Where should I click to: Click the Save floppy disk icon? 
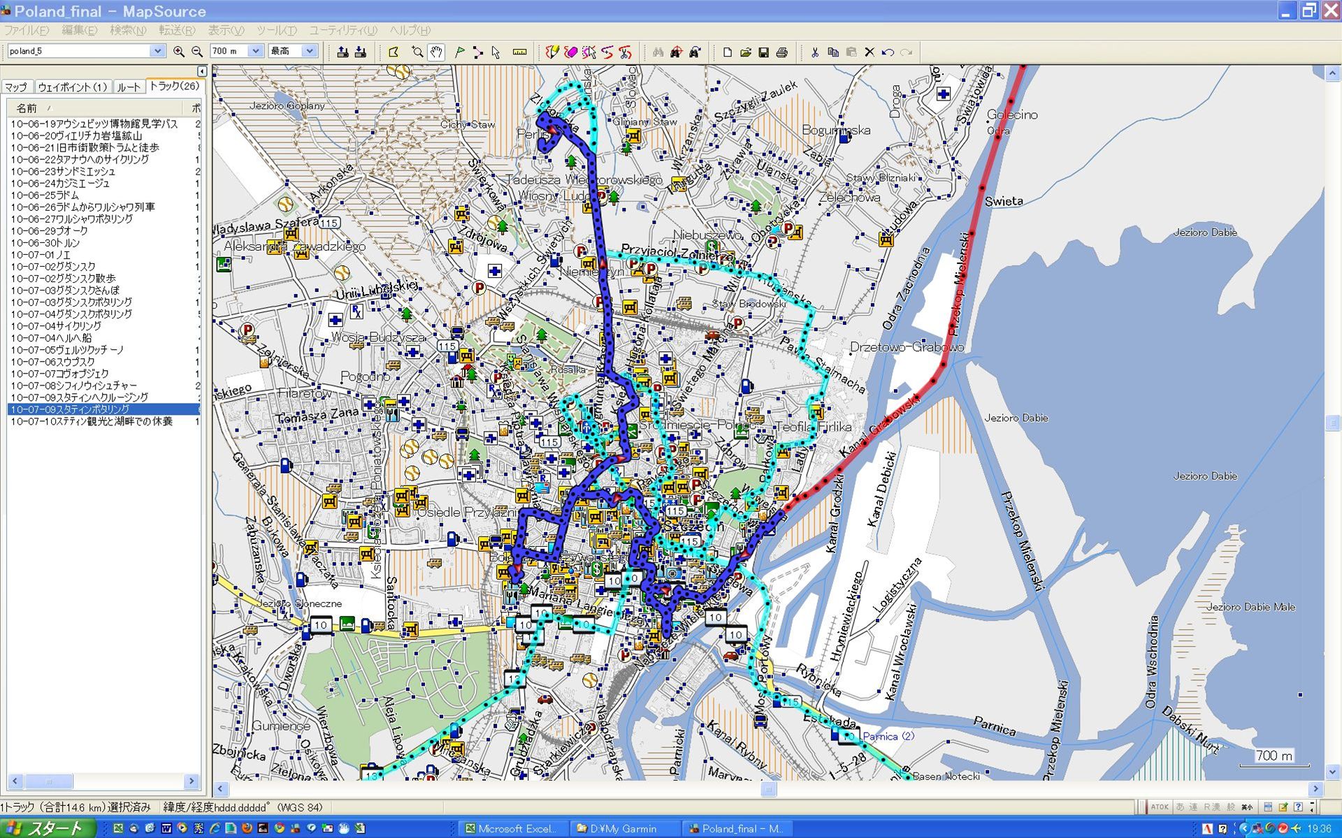click(x=764, y=52)
